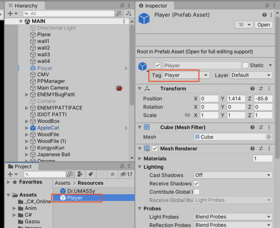
Task: Collapse the Transform component
Action: tap(140, 88)
